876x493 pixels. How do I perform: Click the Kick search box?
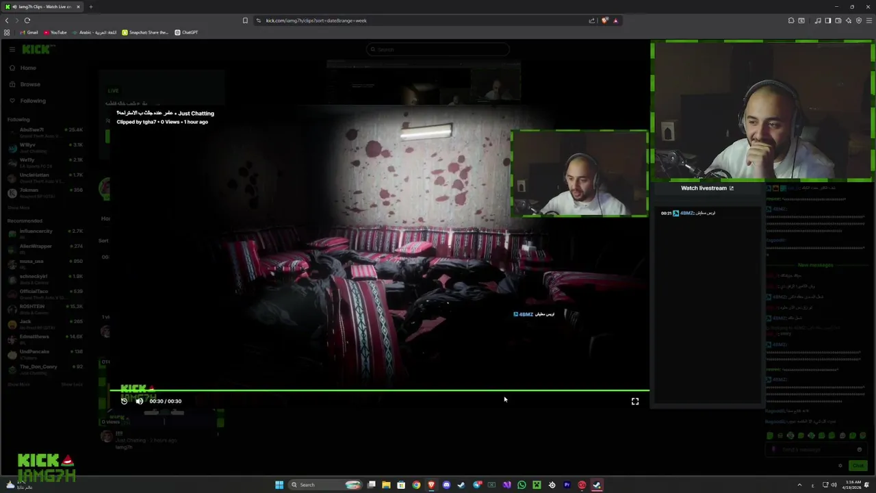coord(438,49)
